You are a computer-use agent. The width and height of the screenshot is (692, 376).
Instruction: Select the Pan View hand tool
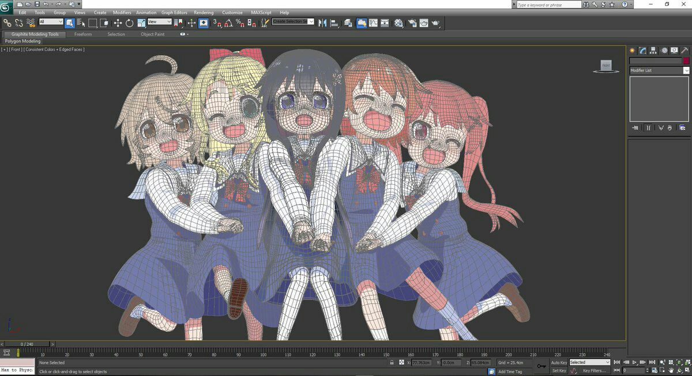(671, 370)
